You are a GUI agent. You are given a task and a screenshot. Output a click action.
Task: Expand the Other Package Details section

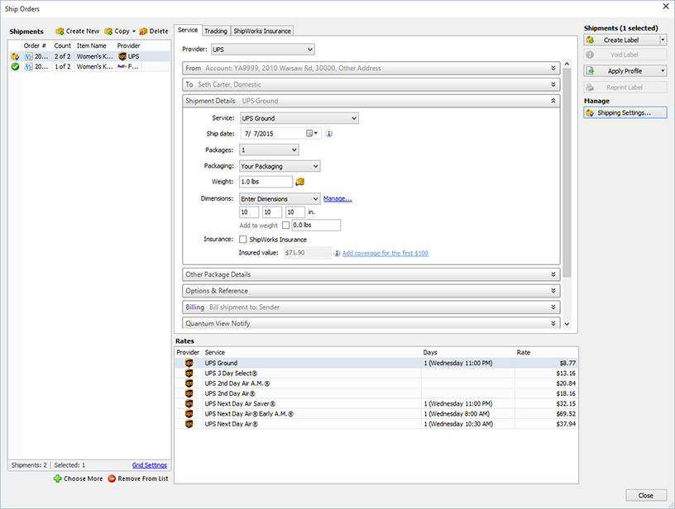(x=553, y=274)
